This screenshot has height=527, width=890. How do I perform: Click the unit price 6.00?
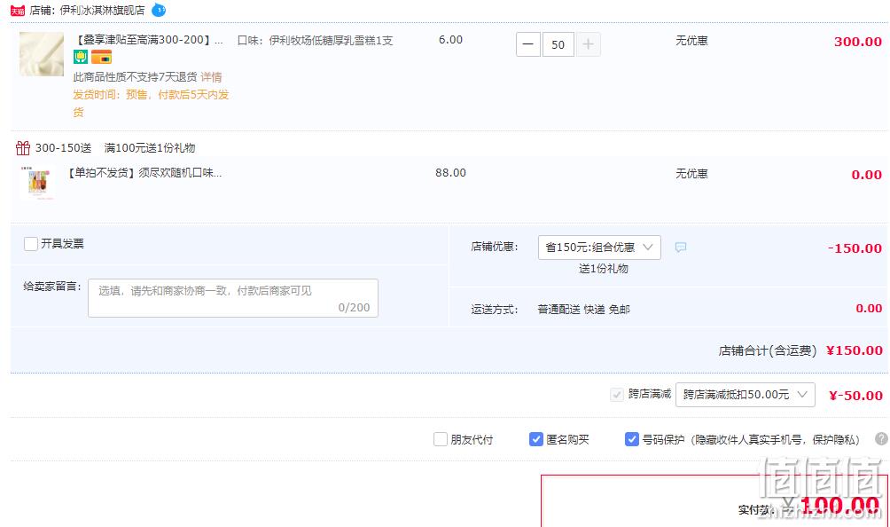tap(450, 40)
